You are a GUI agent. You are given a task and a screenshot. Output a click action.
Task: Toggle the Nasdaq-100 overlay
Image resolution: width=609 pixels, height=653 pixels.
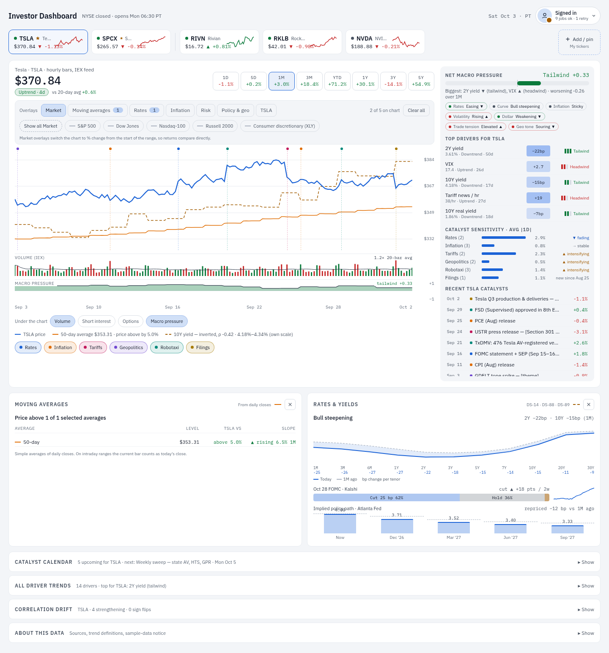click(168, 126)
